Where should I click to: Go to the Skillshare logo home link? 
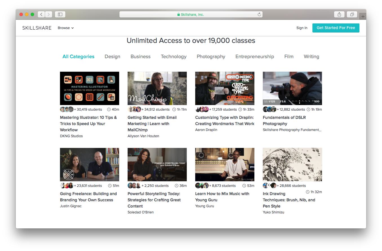(x=37, y=28)
